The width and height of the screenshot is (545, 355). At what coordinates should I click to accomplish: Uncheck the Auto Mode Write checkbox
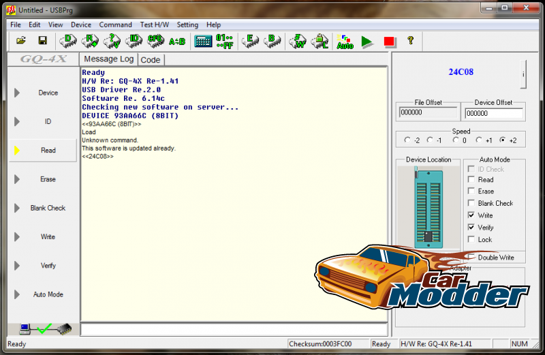tap(471, 215)
